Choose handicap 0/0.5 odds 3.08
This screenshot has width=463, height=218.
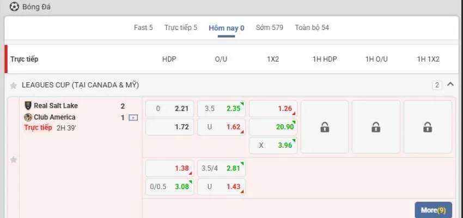click(x=170, y=187)
